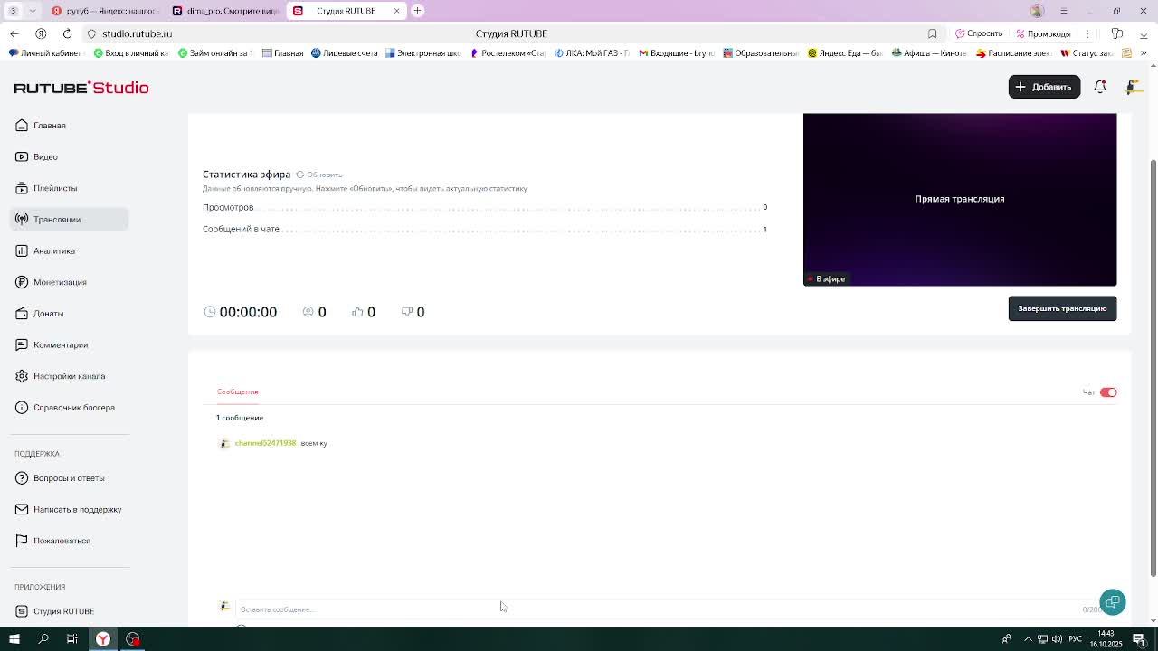Click the Настройки канала sidebar link
1158x651 pixels.
(x=69, y=376)
